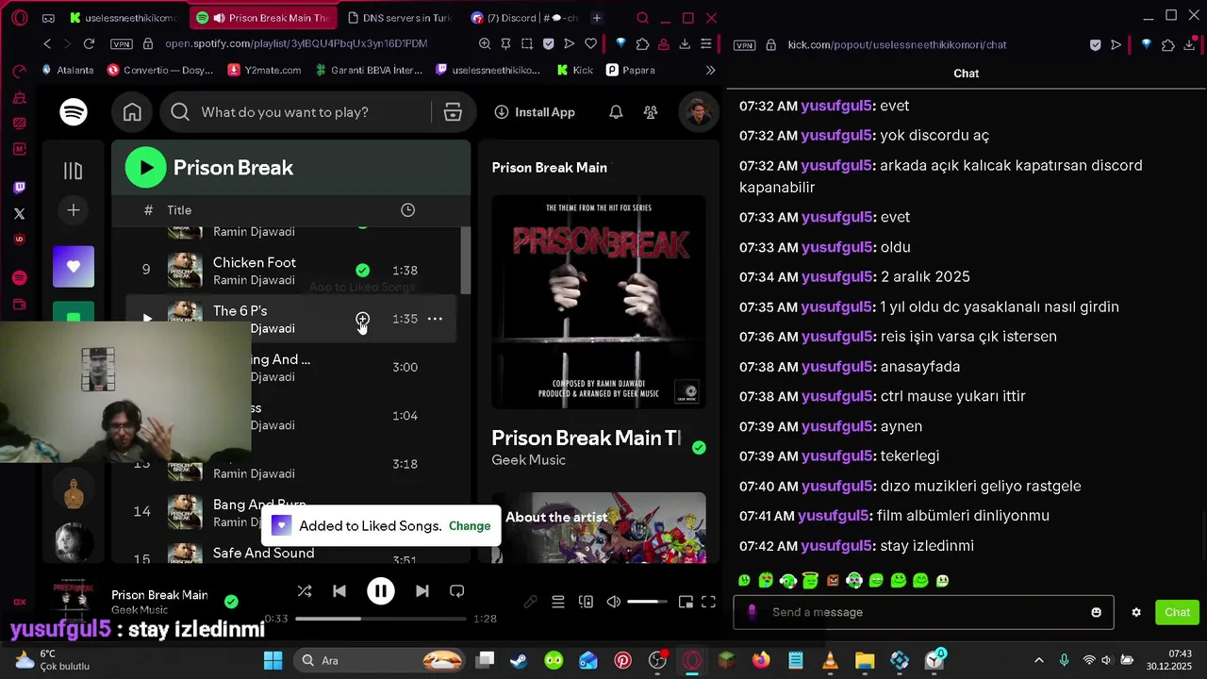
Task: Open Spotify Friend Activity icon
Action: pos(651,112)
